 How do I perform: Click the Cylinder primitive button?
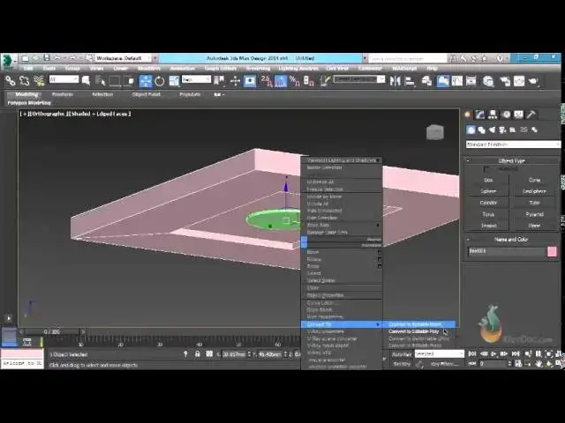(488, 203)
